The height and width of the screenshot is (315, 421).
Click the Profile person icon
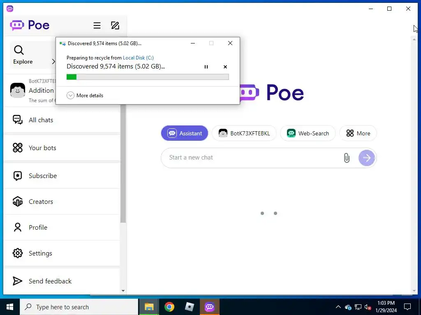[x=18, y=227]
